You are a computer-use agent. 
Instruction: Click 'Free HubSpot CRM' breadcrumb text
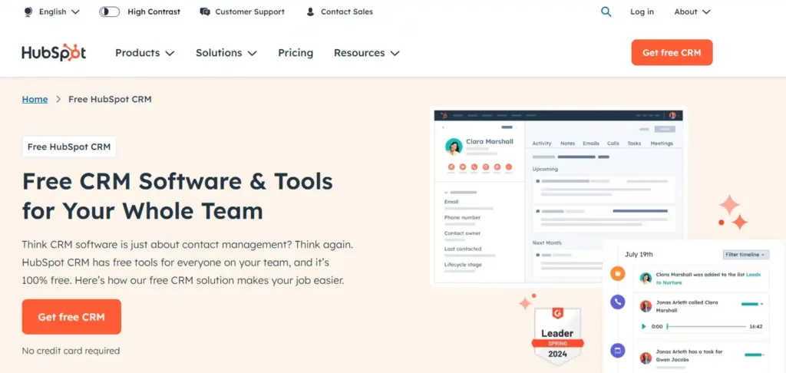110,99
